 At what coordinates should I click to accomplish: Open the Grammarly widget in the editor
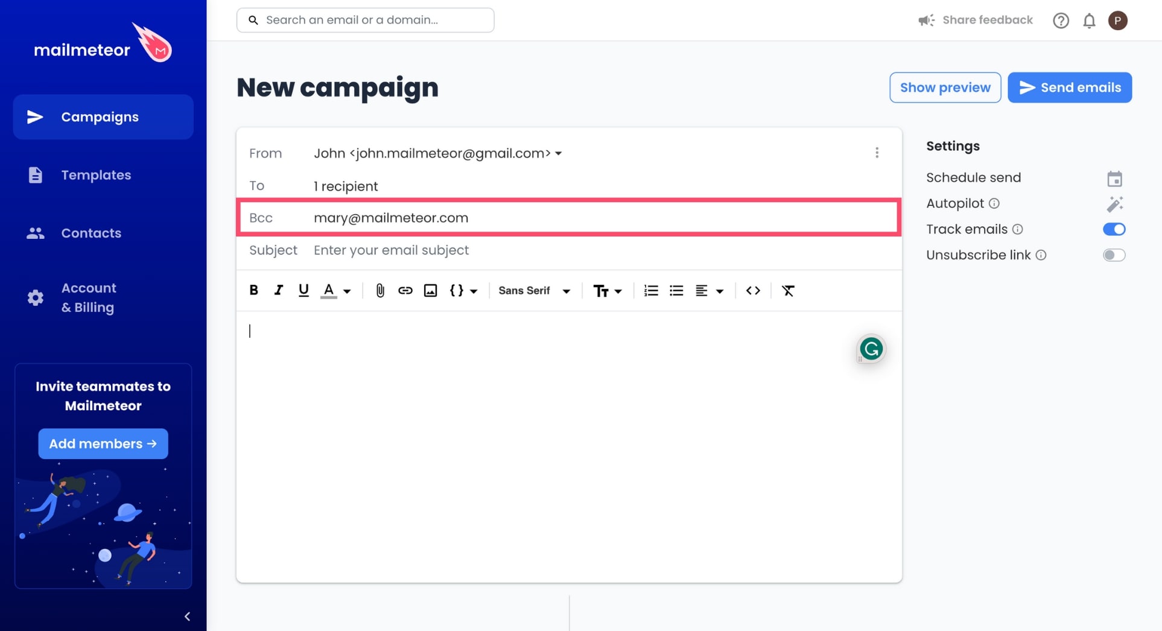pos(871,348)
